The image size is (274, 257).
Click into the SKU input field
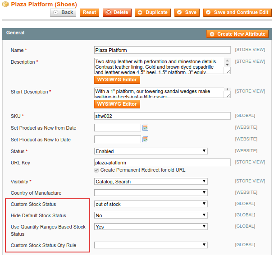162,116
